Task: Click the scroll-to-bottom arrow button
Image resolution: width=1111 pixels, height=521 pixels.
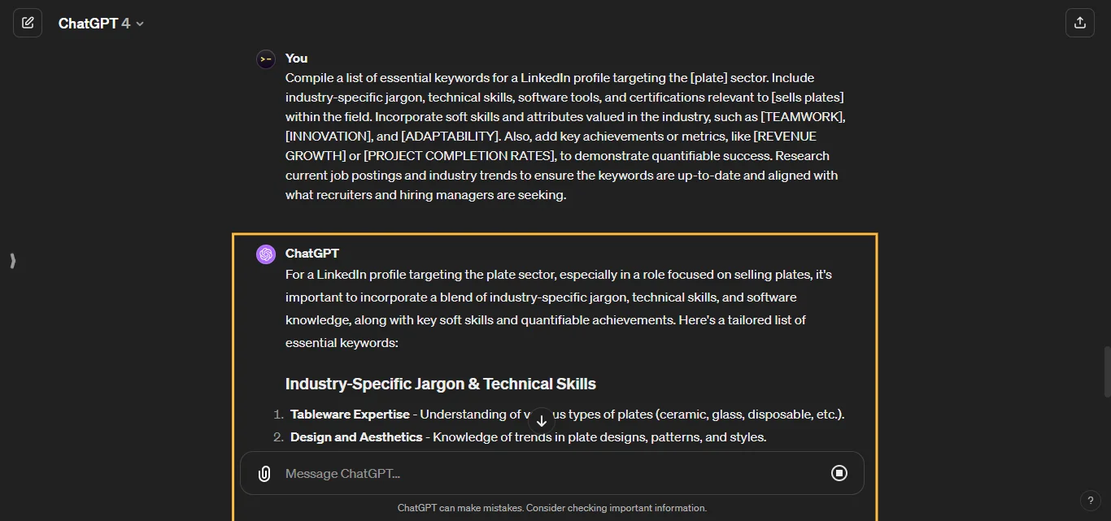Action: (541, 420)
